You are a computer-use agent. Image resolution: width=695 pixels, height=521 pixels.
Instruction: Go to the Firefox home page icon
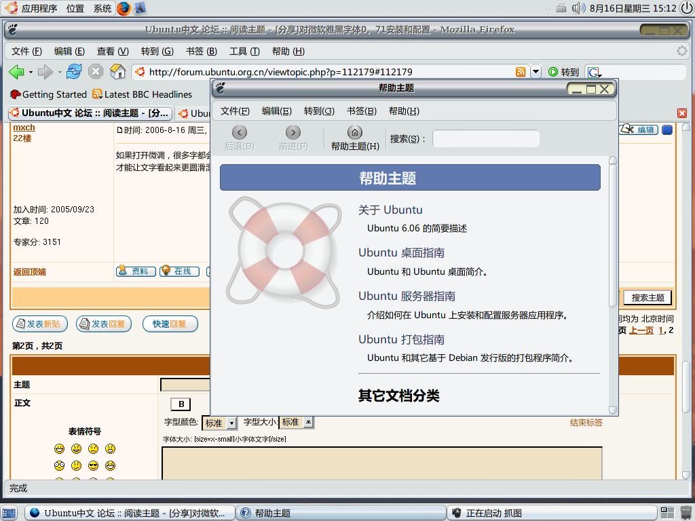(x=118, y=71)
